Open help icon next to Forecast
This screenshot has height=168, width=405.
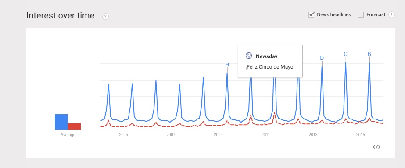click(391, 15)
